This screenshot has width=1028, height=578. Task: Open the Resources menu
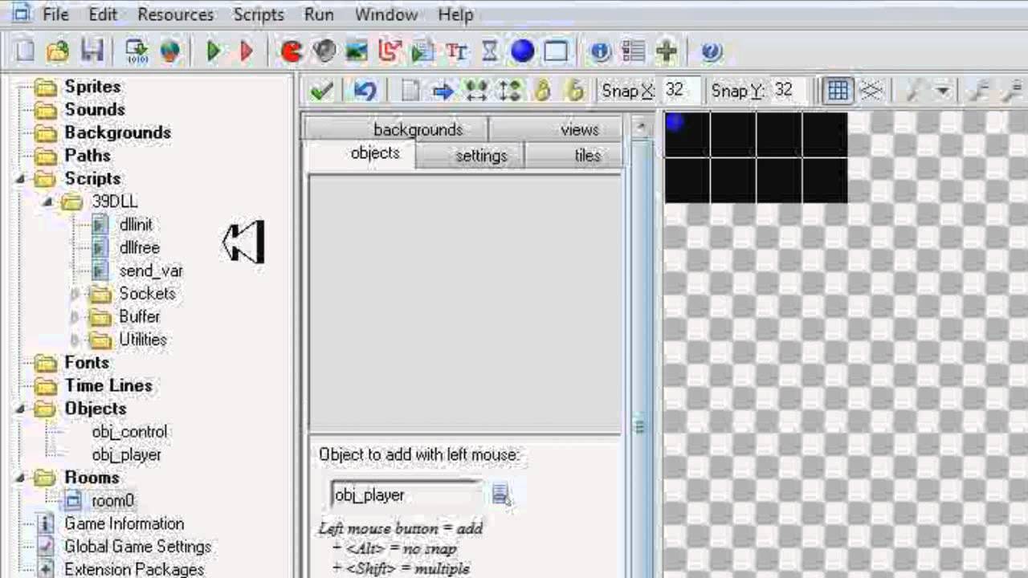176,14
